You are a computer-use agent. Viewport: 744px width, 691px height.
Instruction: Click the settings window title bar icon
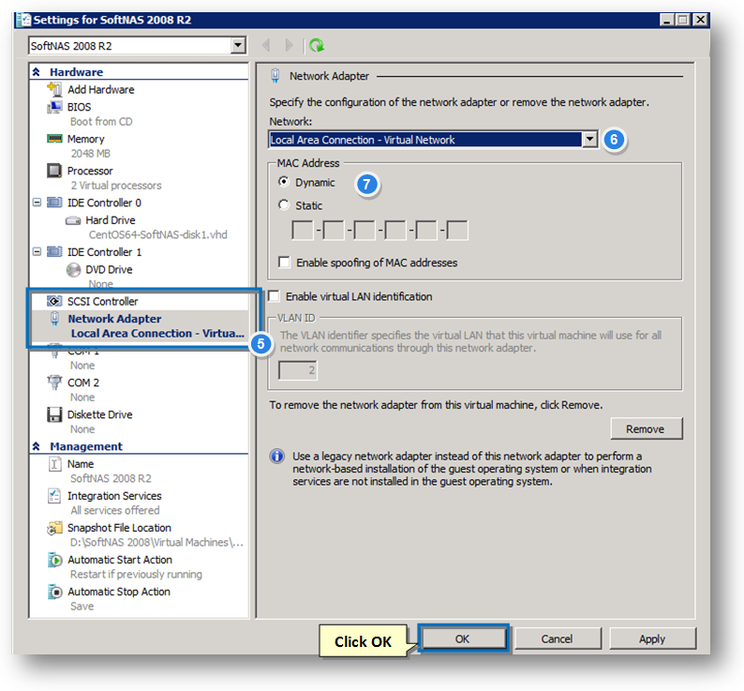pos(23,20)
